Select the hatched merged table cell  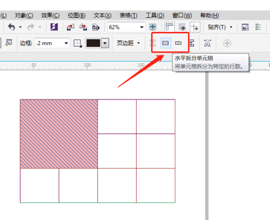point(59,134)
